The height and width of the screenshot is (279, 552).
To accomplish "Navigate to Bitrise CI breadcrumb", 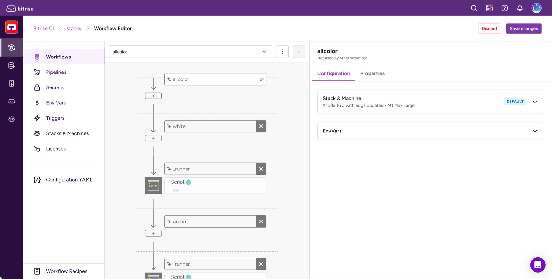I will [43, 28].
